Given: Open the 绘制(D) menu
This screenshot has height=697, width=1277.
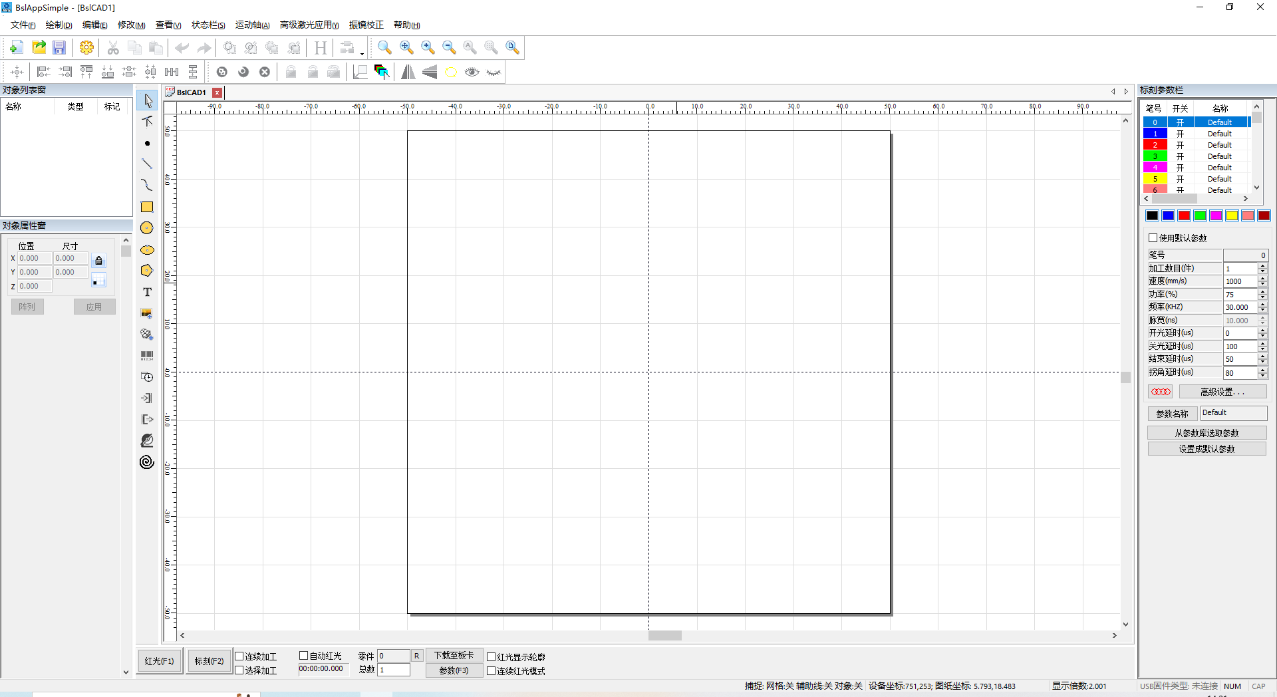Looking at the screenshot, I should (59, 25).
